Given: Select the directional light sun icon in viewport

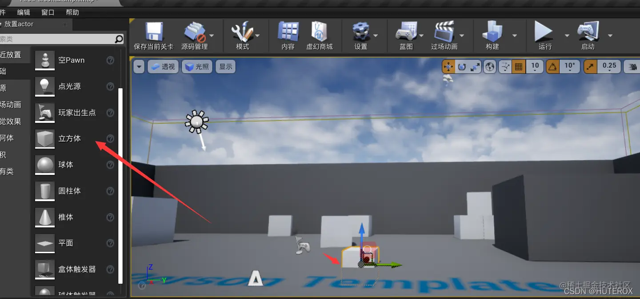Looking at the screenshot, I should coord(197,121).
